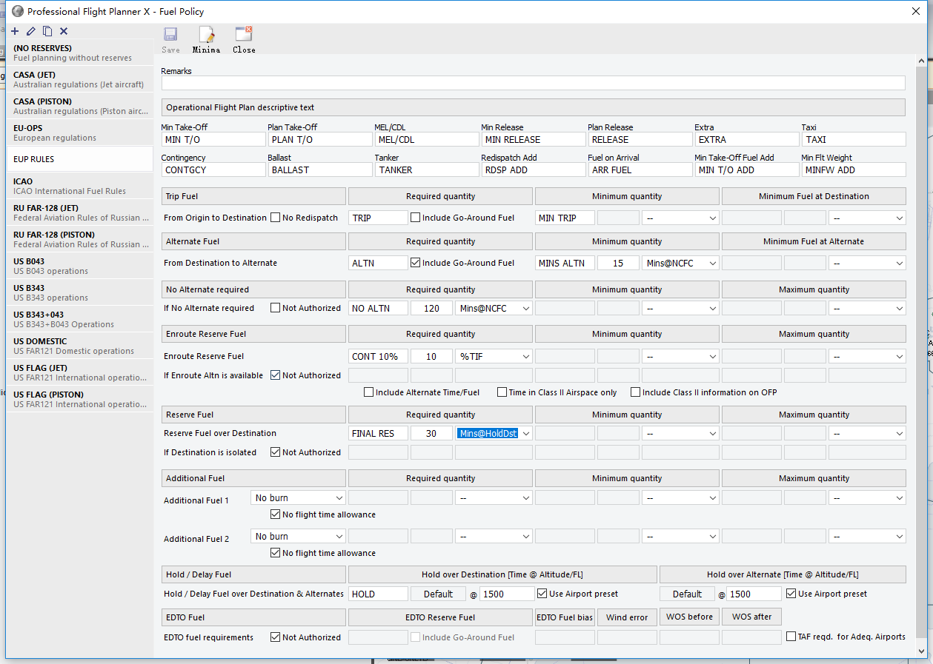
Task: Open Minimum Fuel at Destination unit dropdown
Action: [x=867, y=218]
